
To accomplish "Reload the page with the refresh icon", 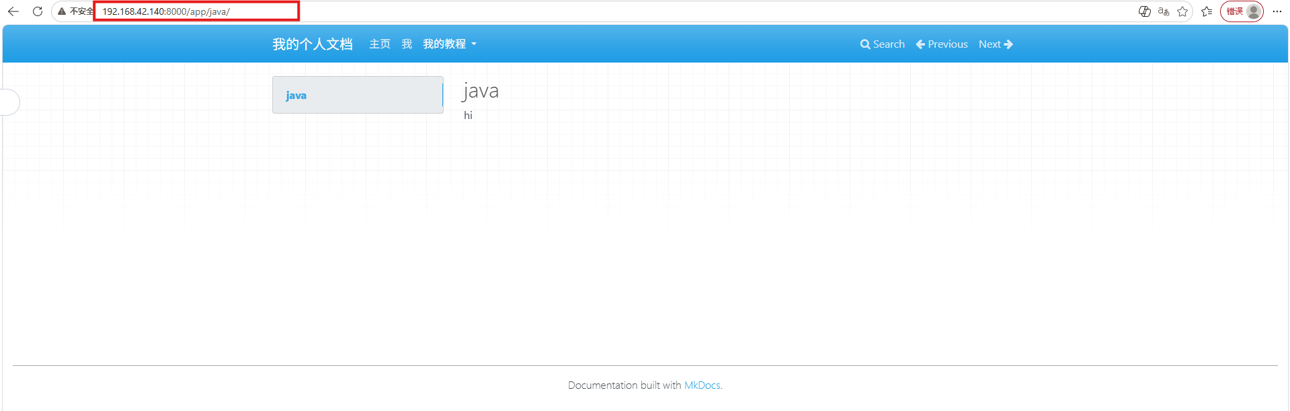I will click(x=38, y=11).
